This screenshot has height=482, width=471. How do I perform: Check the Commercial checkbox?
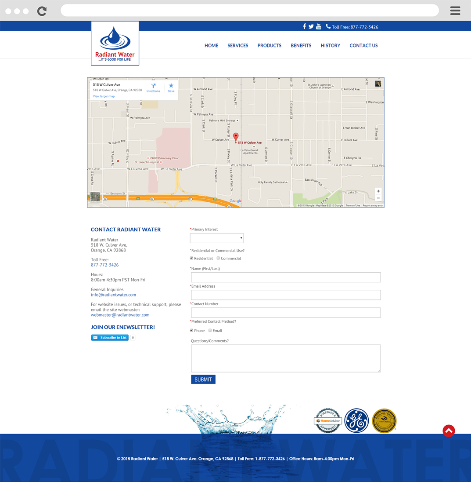(218, 258)
